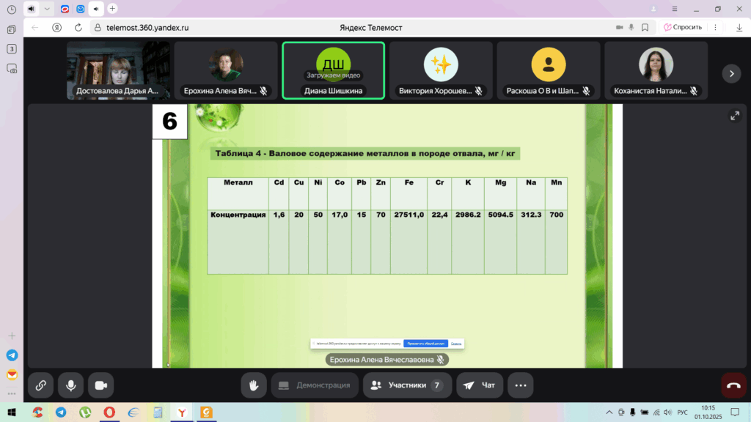Raise hand in the meeting

(x=254, y=385)
